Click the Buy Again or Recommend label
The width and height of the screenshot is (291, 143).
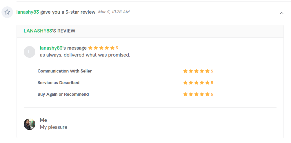click(63, 94)
